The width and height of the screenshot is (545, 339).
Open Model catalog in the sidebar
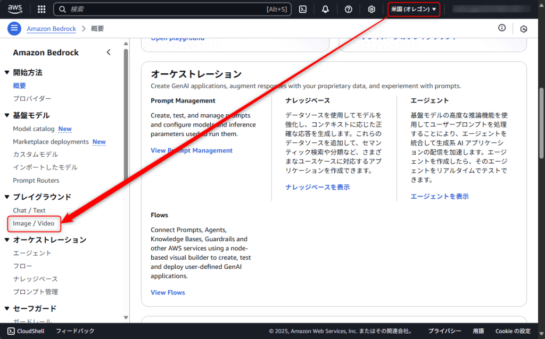pyautogui.click(x=34, y=129)
